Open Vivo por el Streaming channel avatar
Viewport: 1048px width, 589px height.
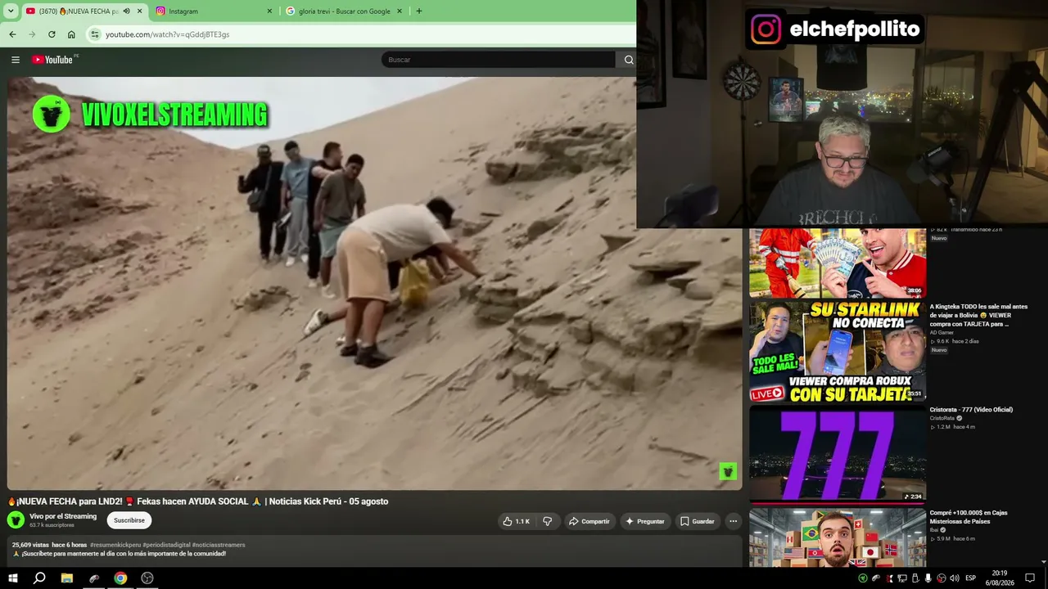click(x=16, y=520)
